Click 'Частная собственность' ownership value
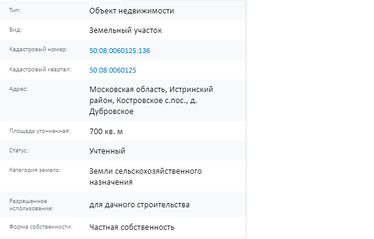 tap(132, 227)
